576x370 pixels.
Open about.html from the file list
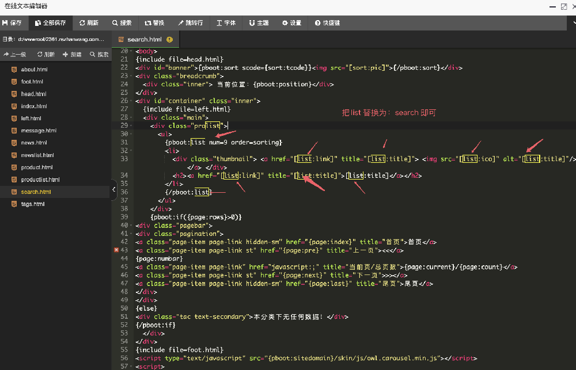coord(34,70)
